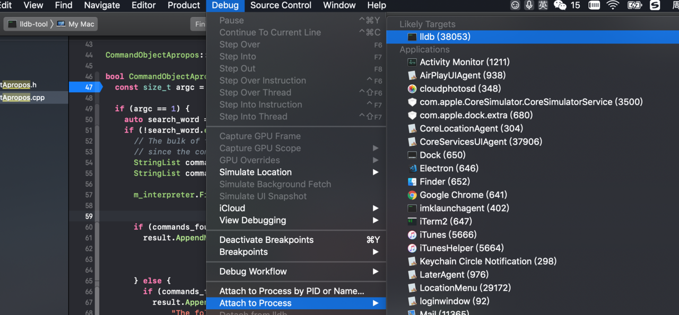Viewport: 679px width, 315px height.
Task: Click the memory bars status icon
Action: (x=594, y=5)
